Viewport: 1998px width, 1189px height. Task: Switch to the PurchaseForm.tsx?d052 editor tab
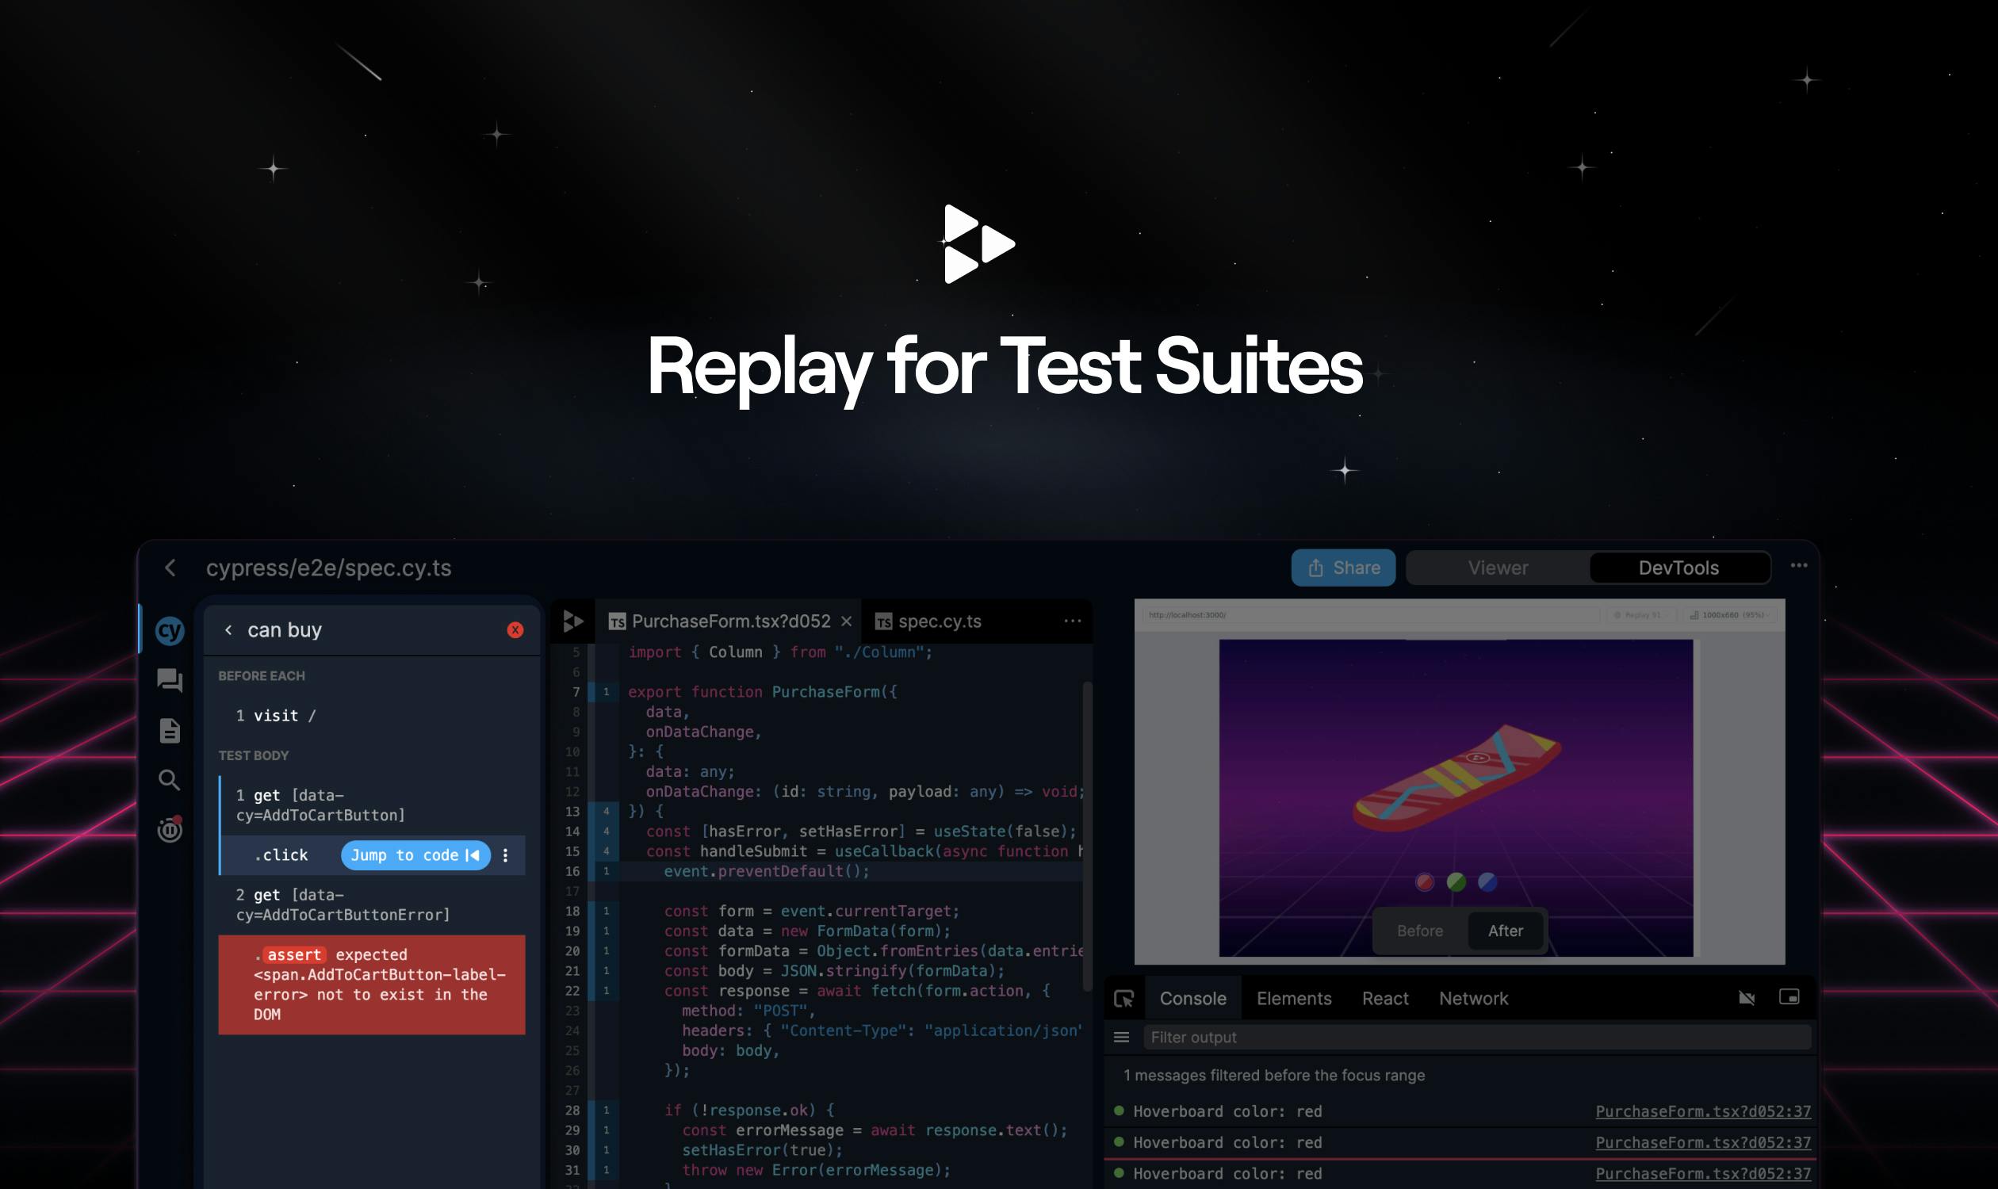730,621
